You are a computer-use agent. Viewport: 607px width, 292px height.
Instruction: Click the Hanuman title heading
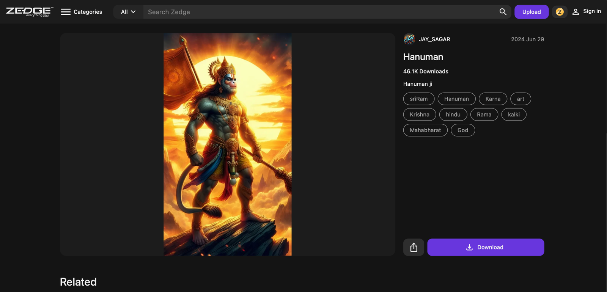click(423, 57)
